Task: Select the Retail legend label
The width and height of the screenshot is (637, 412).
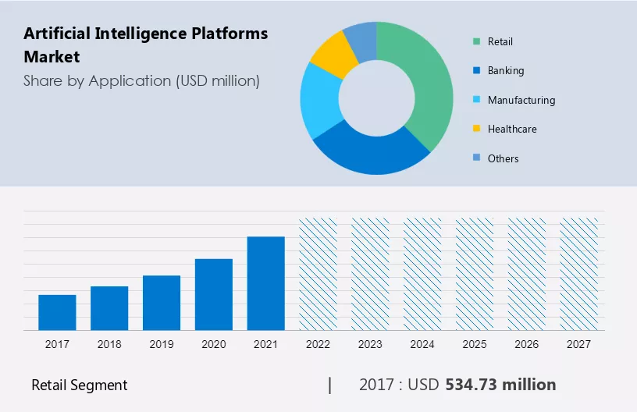Action: (x=500, y=42)
